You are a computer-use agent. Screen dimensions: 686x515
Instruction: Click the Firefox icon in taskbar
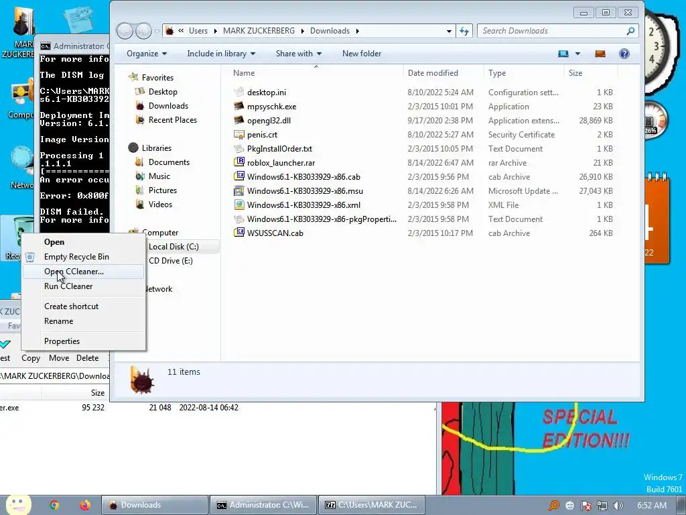(x=85, y=505)
